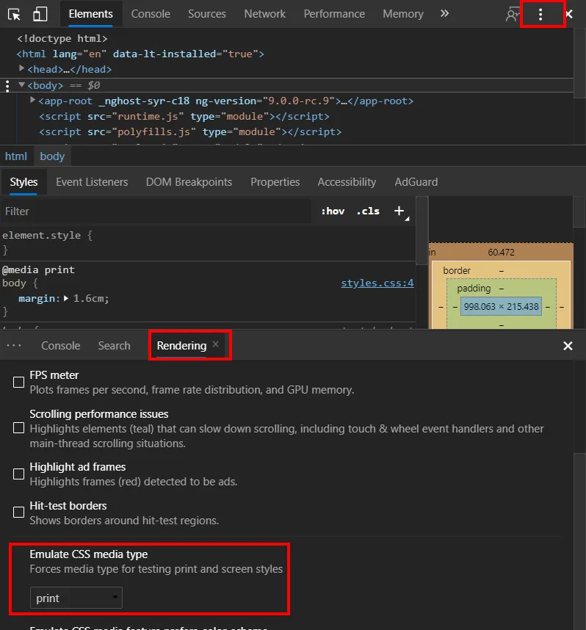Expand the margin shorthand property
586x630 pixels.
click(66, 298)
